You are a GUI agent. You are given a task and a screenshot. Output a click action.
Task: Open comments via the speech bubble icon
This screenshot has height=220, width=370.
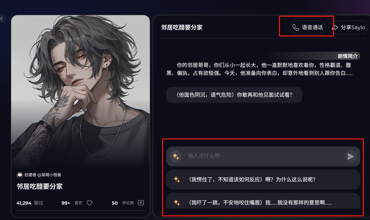(141, 203)
